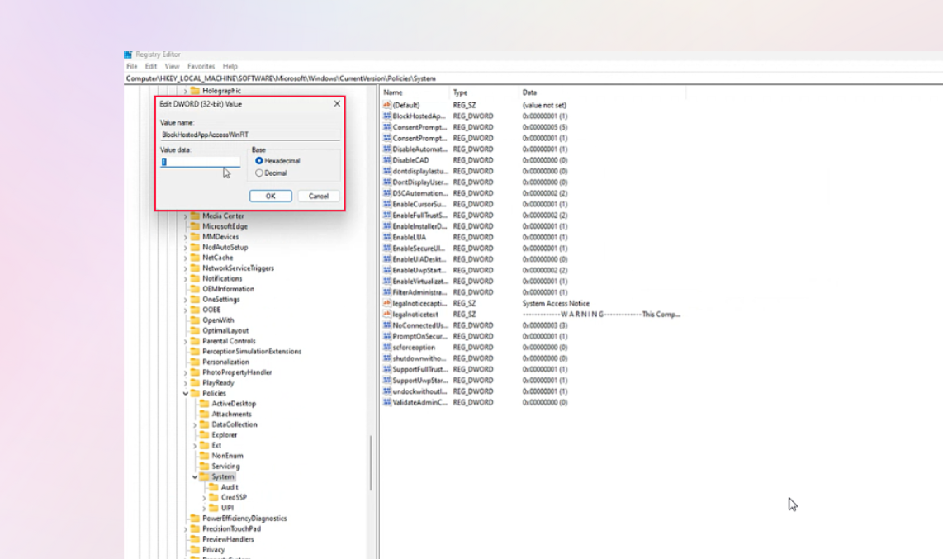Expand the Parental Controls key
Screen dimensions: 943x559
pos(185,341)
